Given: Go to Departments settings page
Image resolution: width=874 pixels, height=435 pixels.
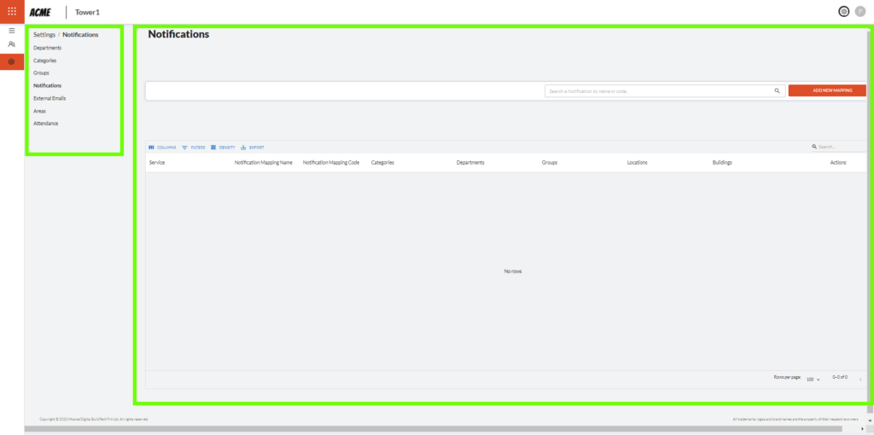Looking at the screenshot, I should tap(47, 48).
